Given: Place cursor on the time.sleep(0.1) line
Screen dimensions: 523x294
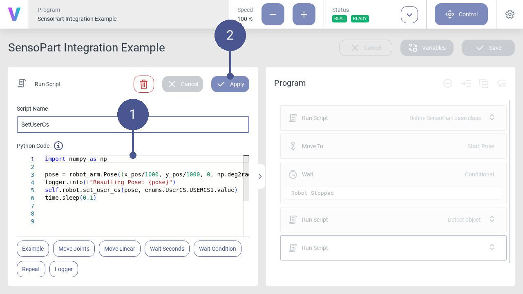Looking at the screenshot, I should click(71, 198).
